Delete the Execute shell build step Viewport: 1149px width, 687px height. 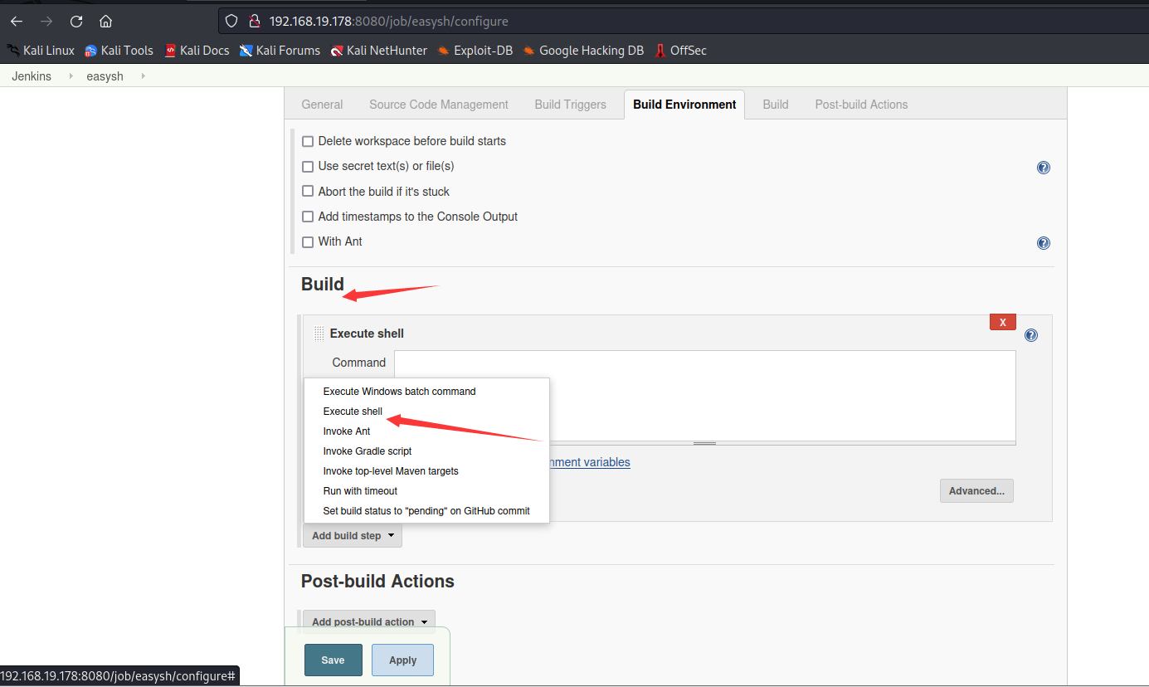1003,322
